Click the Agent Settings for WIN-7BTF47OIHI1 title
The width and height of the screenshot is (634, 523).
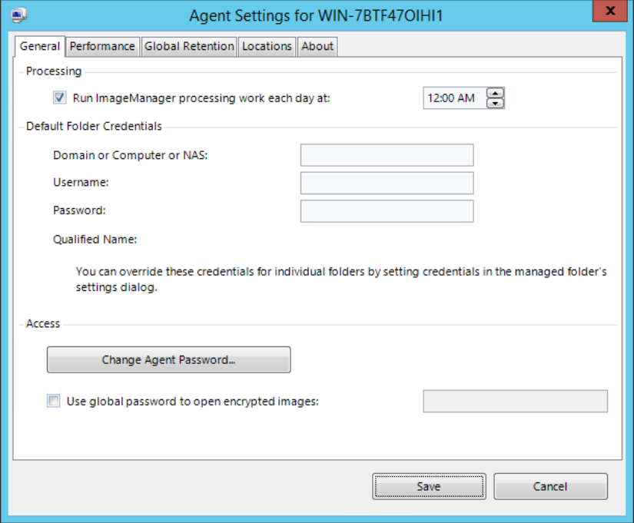point(316,16)
